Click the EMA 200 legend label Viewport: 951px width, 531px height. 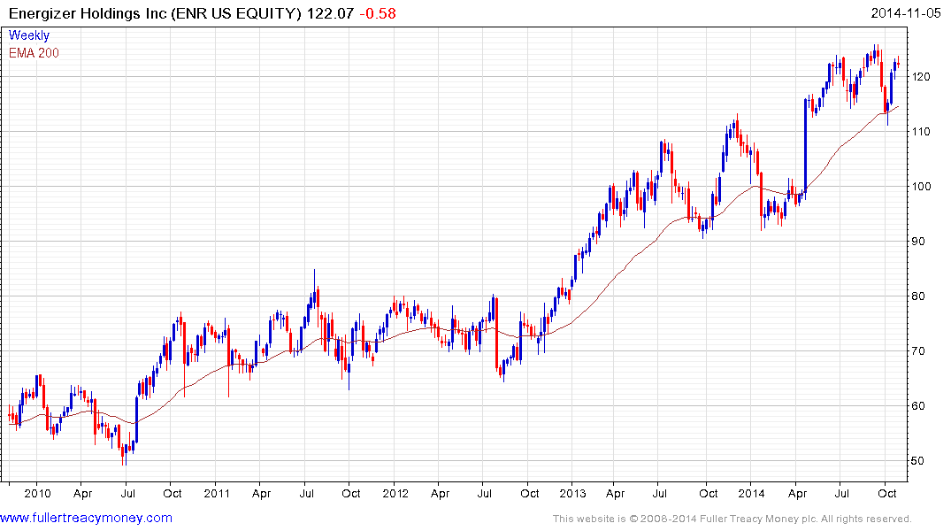(x=34, y=53)
